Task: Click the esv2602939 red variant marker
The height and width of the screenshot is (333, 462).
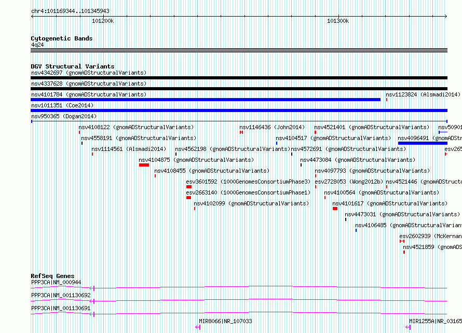Action: 402,241
